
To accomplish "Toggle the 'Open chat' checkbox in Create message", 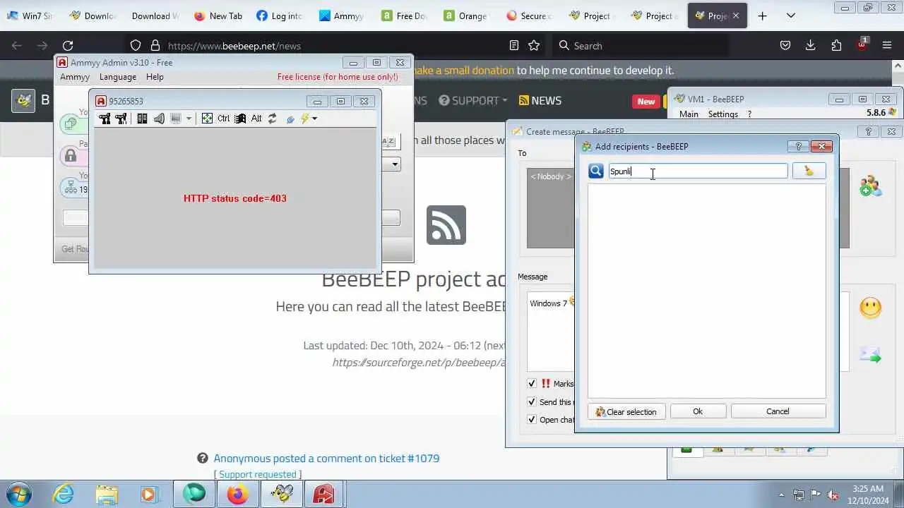I will pyautogui.click(x=532, y=419).
